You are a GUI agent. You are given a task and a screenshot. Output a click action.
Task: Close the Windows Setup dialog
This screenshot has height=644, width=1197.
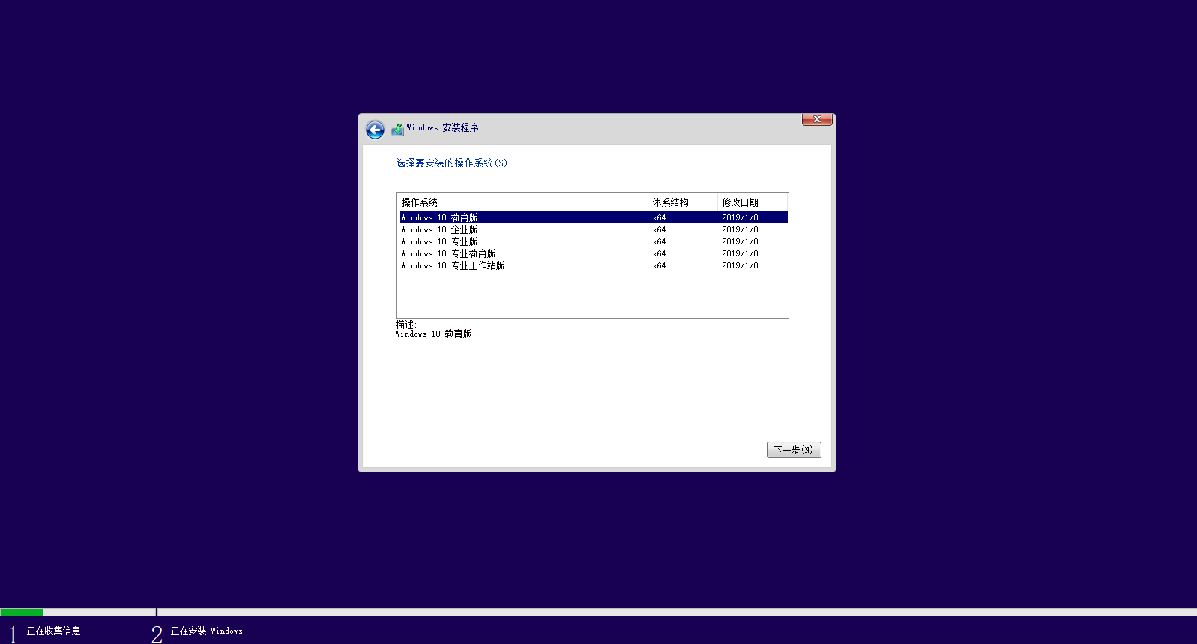tap(817, 119)
